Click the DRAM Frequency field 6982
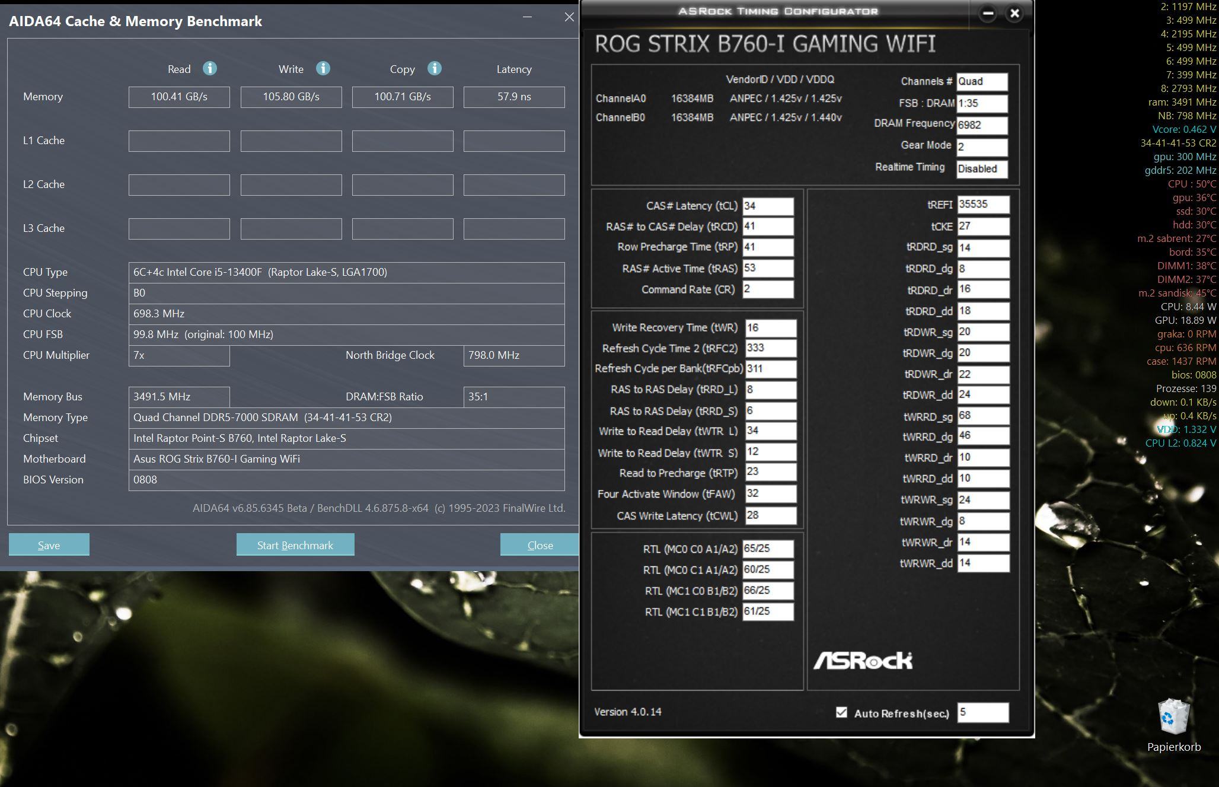The height and width of the screenshot is (787, 1219). point(982,125)
